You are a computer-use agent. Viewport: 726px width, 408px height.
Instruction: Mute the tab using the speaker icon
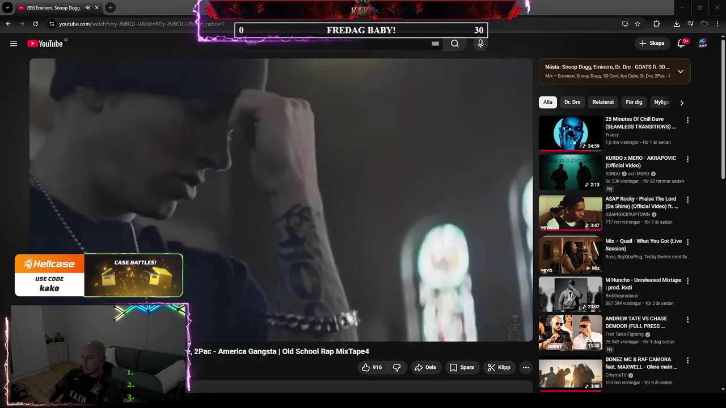[87, 8]
